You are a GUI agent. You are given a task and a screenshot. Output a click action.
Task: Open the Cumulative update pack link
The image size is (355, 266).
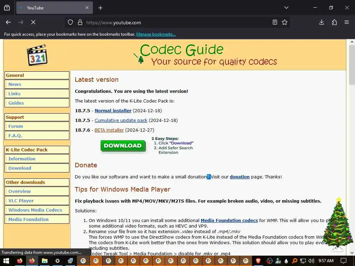pyautogui.click(x=121, y=120)
